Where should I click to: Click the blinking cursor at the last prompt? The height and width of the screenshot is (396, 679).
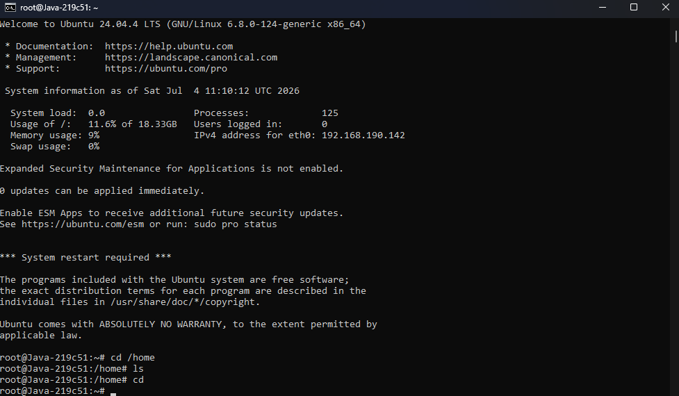click(113, 392)
